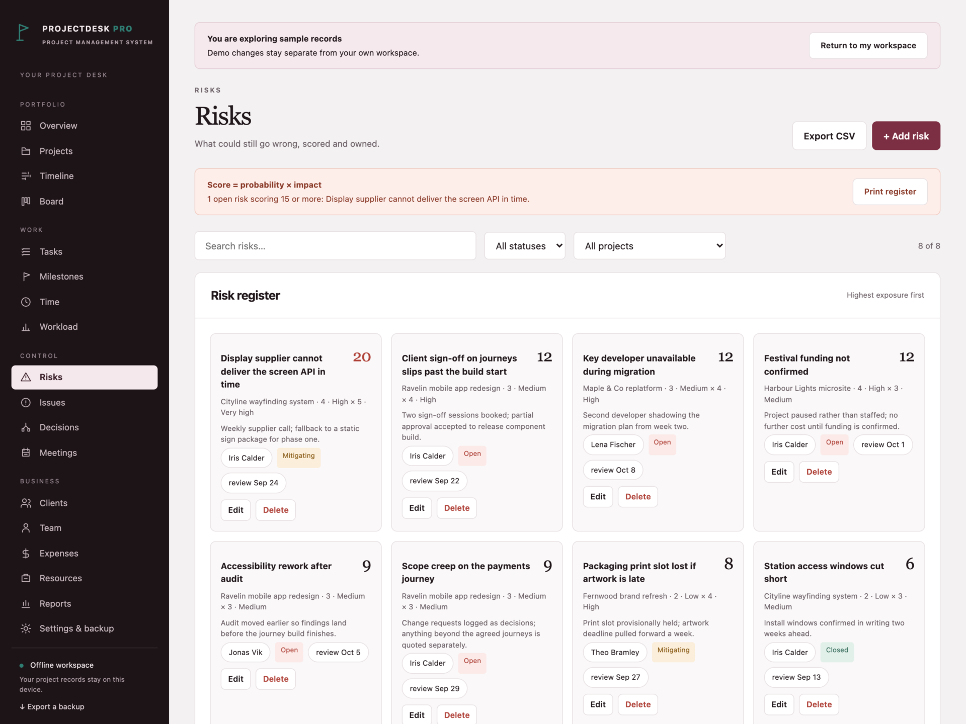
Task: Select the Decisions branching icon
Action: tap(26, 427)
